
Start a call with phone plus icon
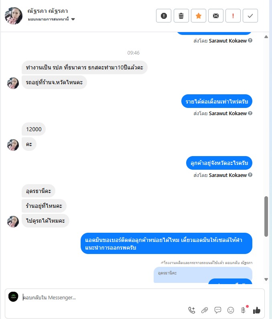(192, 310)
